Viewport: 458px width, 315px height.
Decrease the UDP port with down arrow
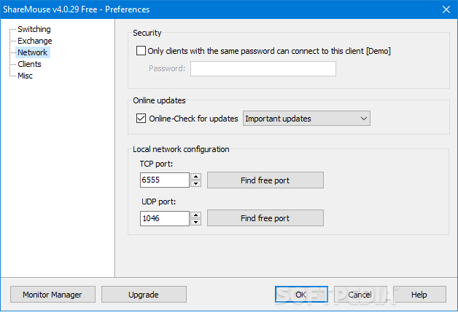(195, 222)
